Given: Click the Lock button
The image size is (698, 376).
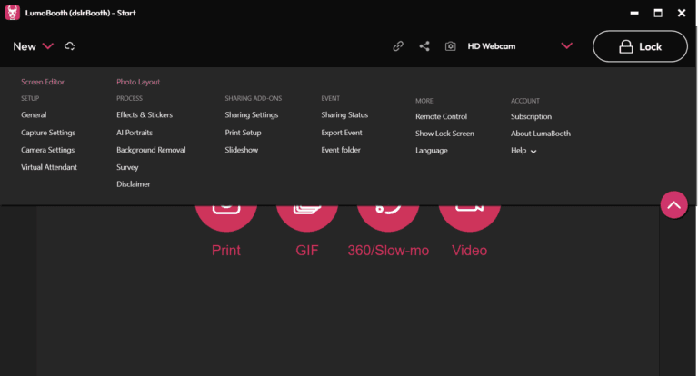Looking at the screenshot, I should (640, 46).
